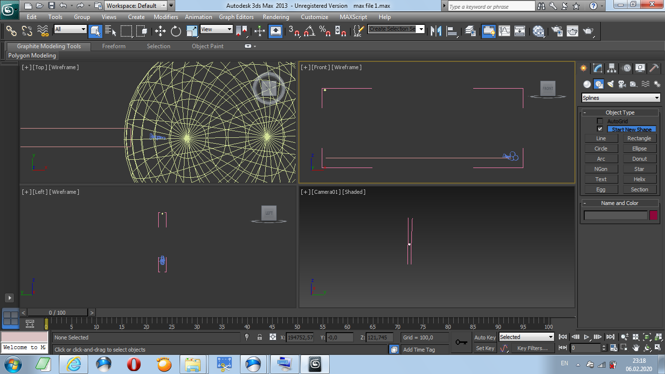Switch to the Object Paint tab

pyautogui.click(x=208, y=46)
